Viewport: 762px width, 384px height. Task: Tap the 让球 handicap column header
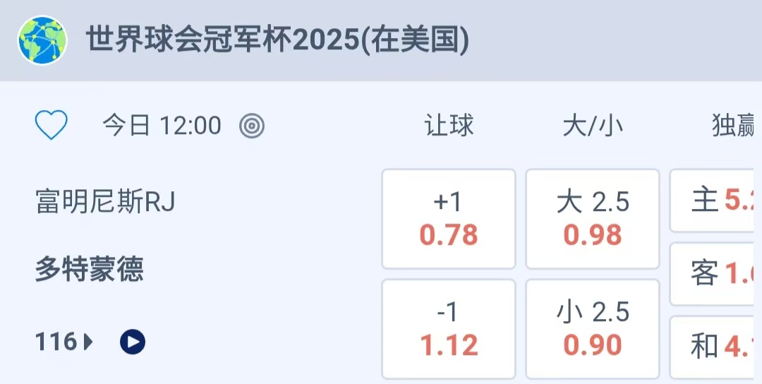[449, 126]
